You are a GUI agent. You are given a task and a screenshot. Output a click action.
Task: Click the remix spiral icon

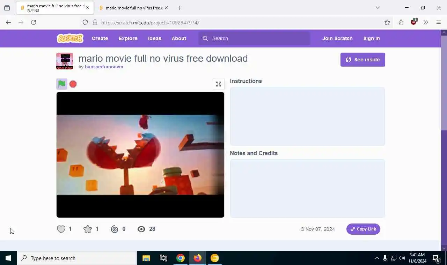pyautogui.click(x=115, y=229)
